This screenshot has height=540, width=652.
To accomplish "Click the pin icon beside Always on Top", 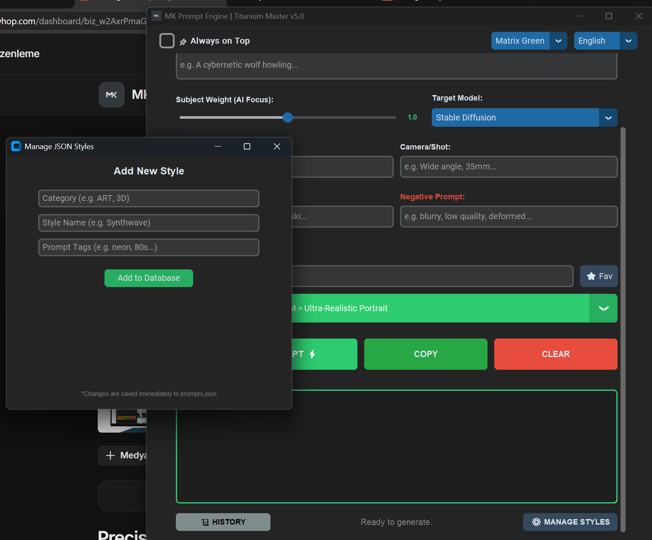I will pos(183,42).
